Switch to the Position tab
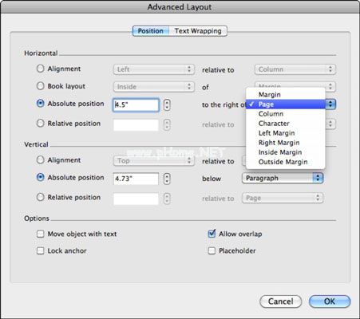 point(151,31)
